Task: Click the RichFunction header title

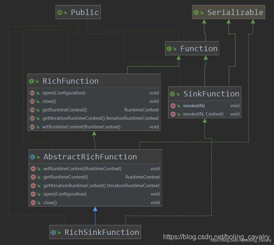Action: [71, 81]
